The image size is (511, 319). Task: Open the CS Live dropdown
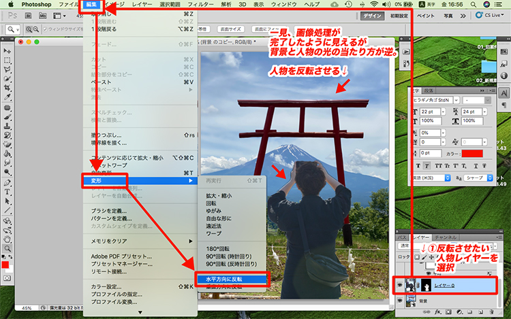tap(490, 15)
